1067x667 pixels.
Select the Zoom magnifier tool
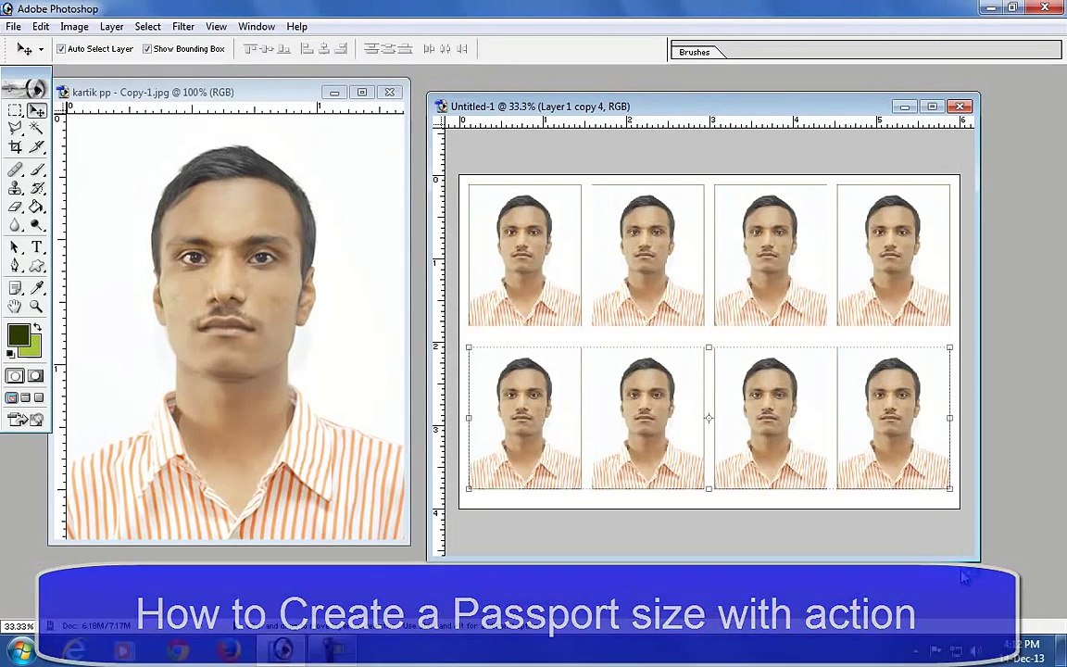point(37,307)
